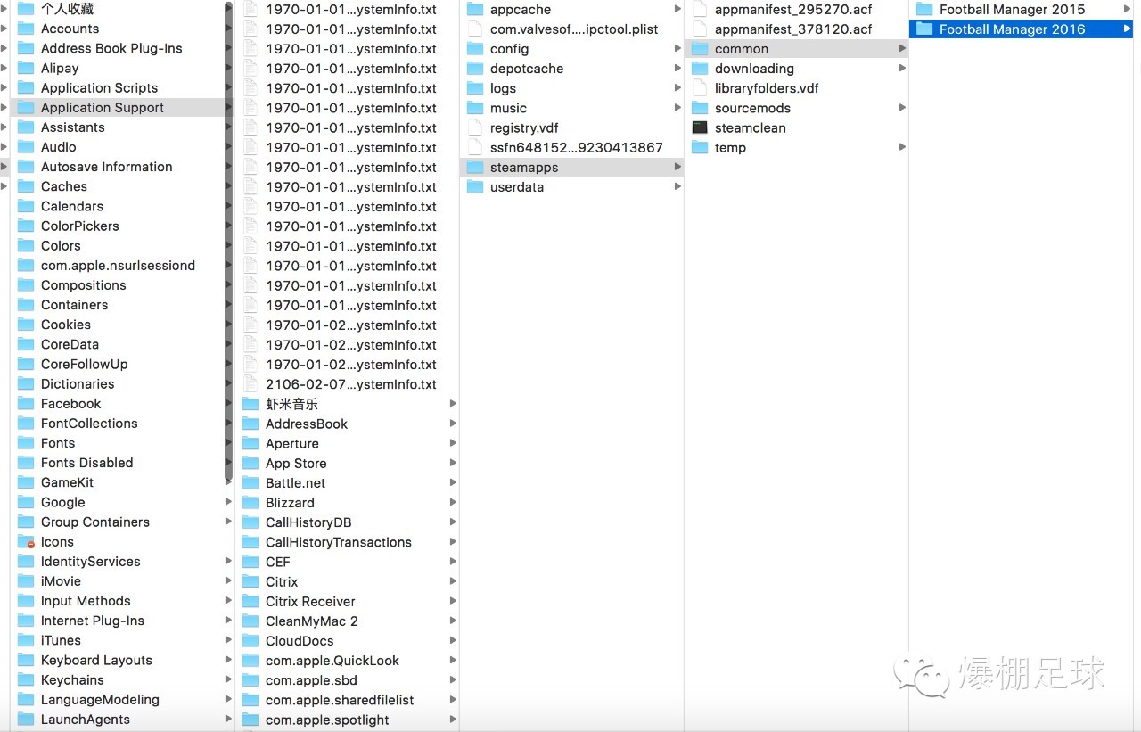Click the common folder icon
Viewport: 1141px width, 732px height.
click(x=699, y=49)
